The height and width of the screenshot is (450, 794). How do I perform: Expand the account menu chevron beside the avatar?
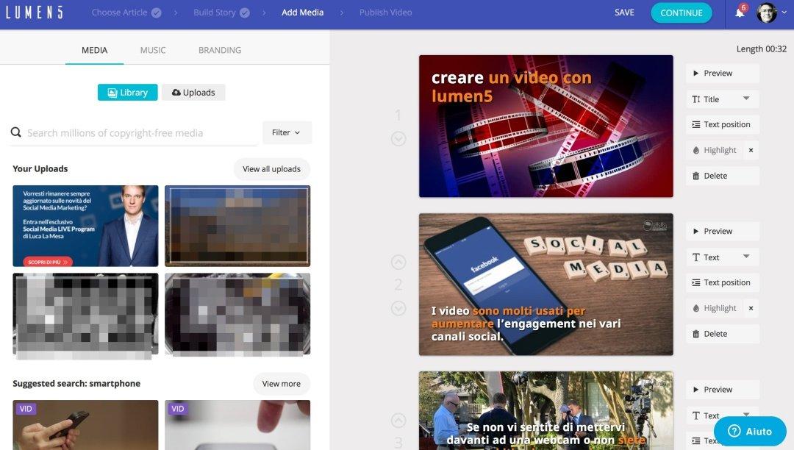pos(784,12)
